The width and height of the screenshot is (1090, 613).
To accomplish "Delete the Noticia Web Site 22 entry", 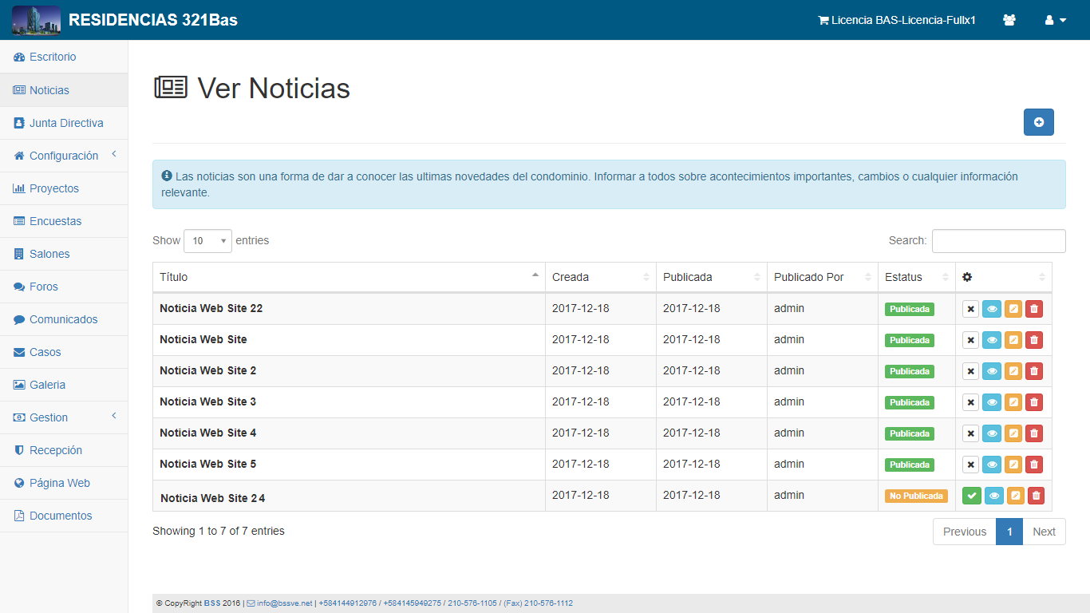I will pos(1033,309).
